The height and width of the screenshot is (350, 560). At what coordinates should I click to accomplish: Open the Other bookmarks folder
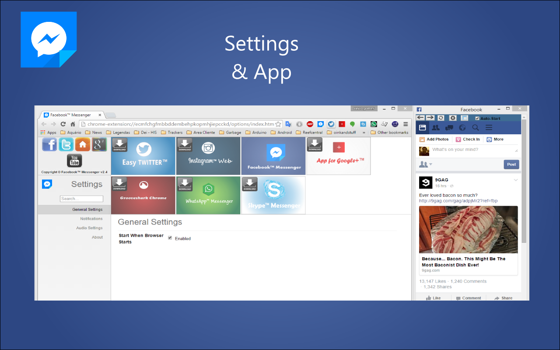[389, 132]
